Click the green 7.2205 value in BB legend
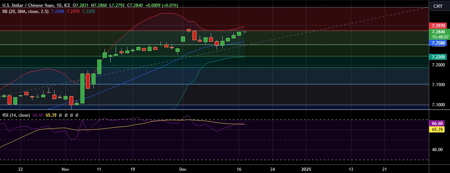Viewport: 450px width, 173px height. [x=89, y=11]
